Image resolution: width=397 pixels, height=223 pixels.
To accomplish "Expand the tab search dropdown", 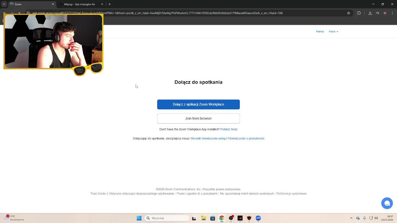I will pos(4,4).
